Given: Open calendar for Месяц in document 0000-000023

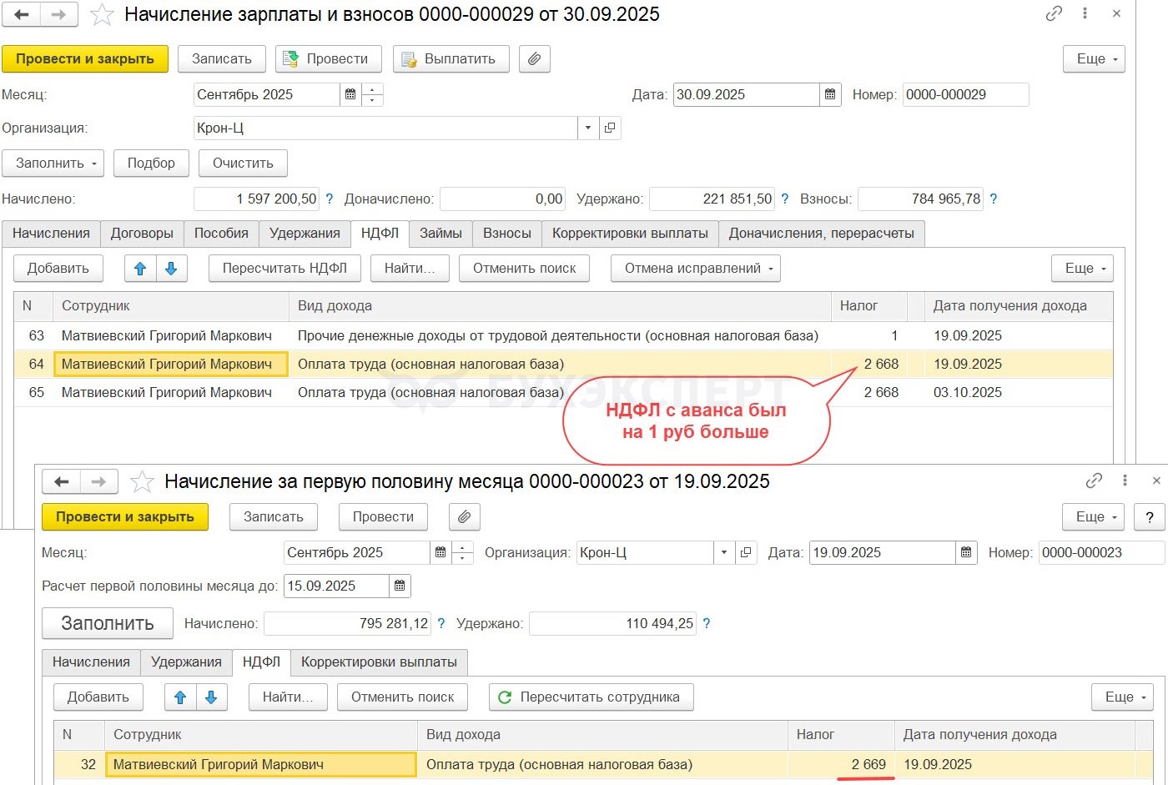Looking at the screenshot, I should point(441,552).
